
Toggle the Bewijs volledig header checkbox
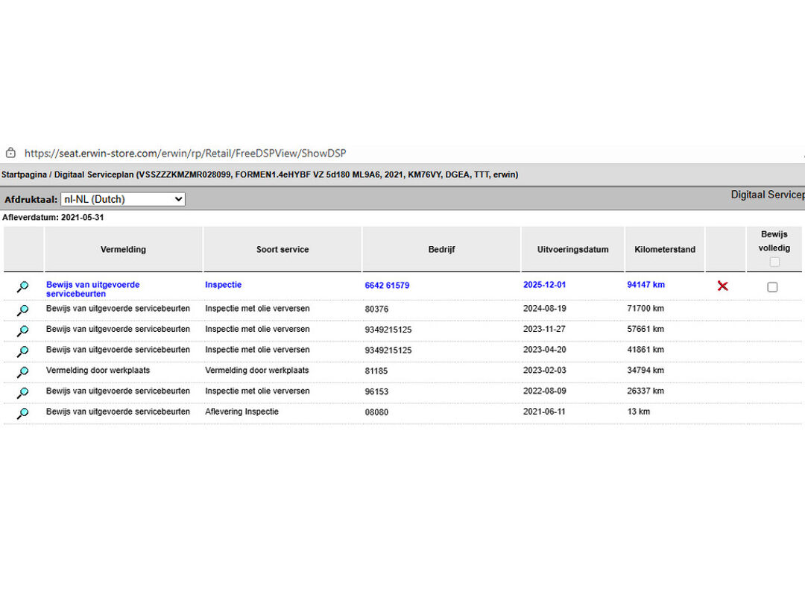pos(774,262)
